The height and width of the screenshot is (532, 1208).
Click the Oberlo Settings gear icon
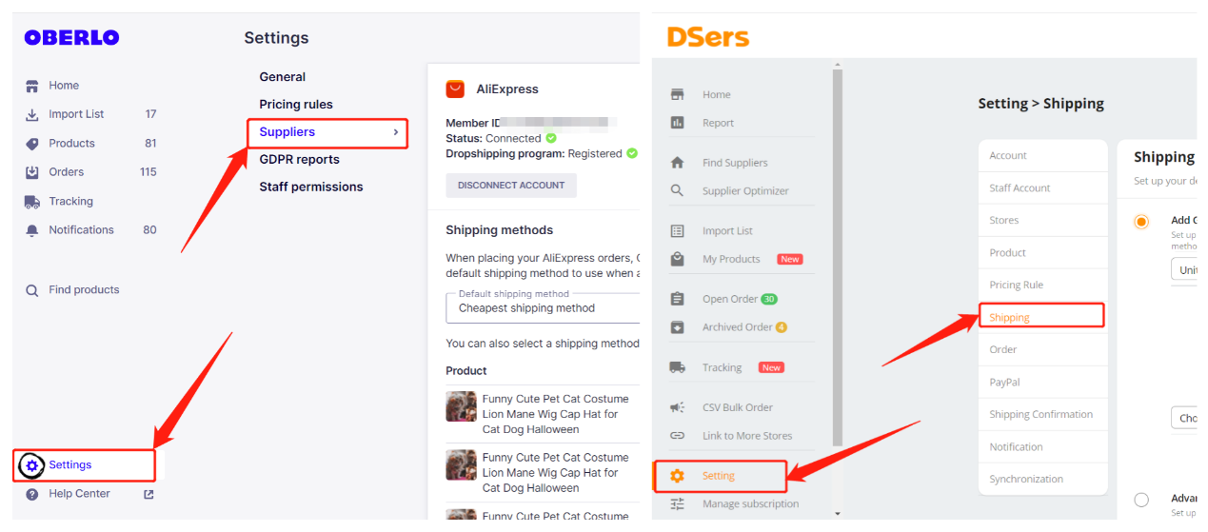coord(32,465)
